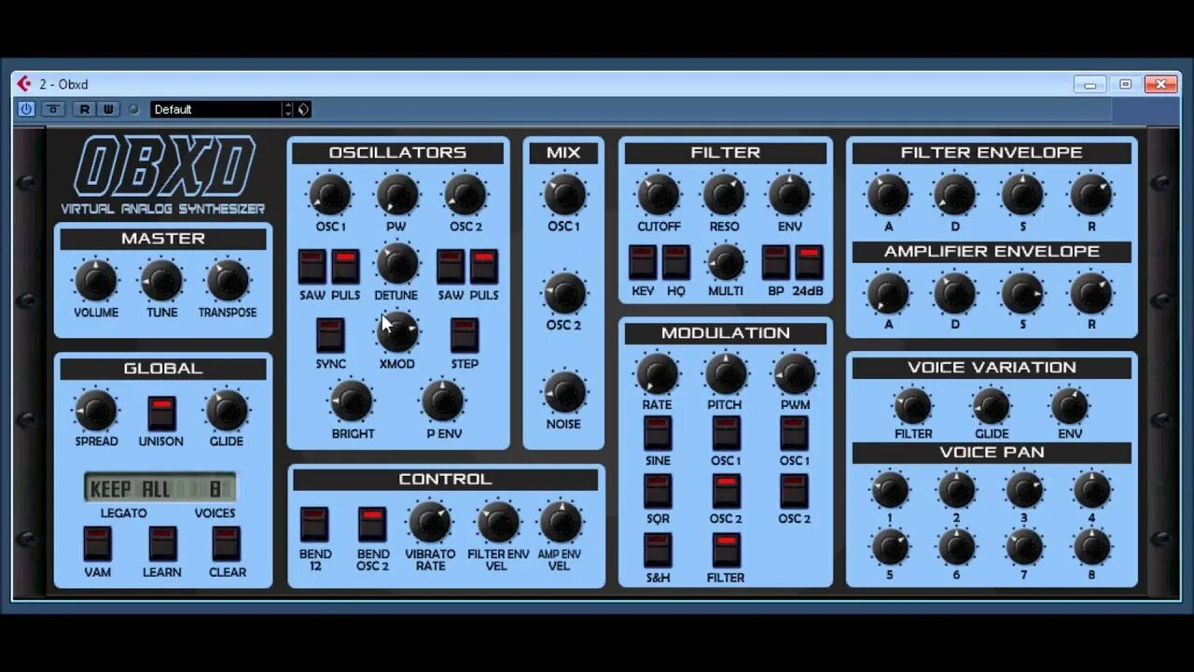Click the Master VOLUME knob

(96, 281)
